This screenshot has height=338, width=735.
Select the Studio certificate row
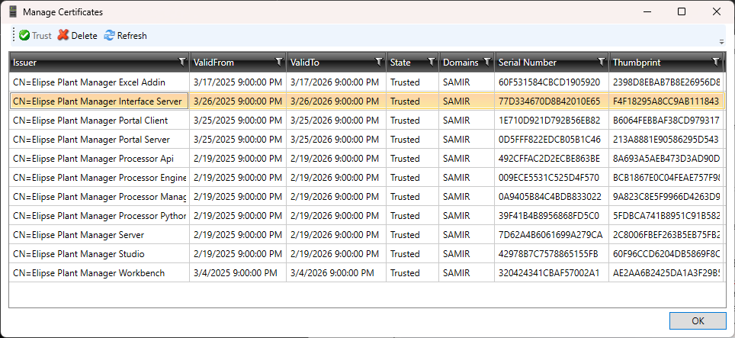(x=367, y=253)
